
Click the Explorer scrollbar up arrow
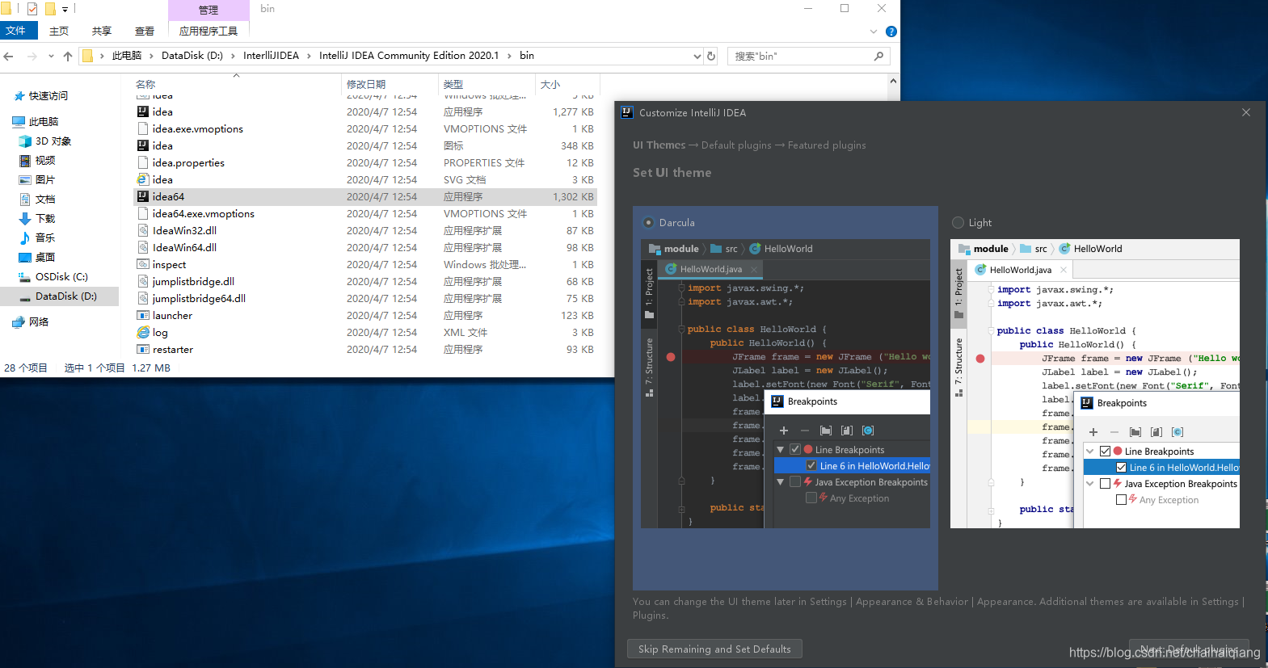point(893,81)
